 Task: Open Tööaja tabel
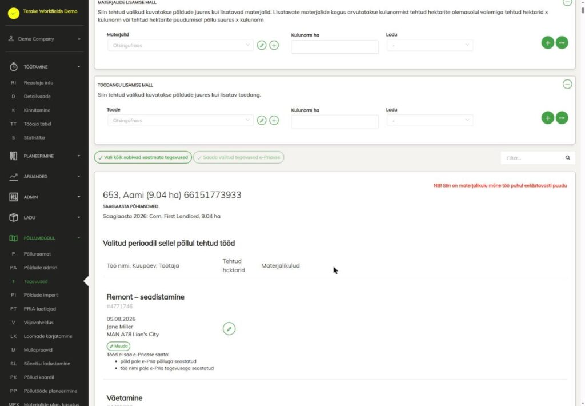coord(37,124)
